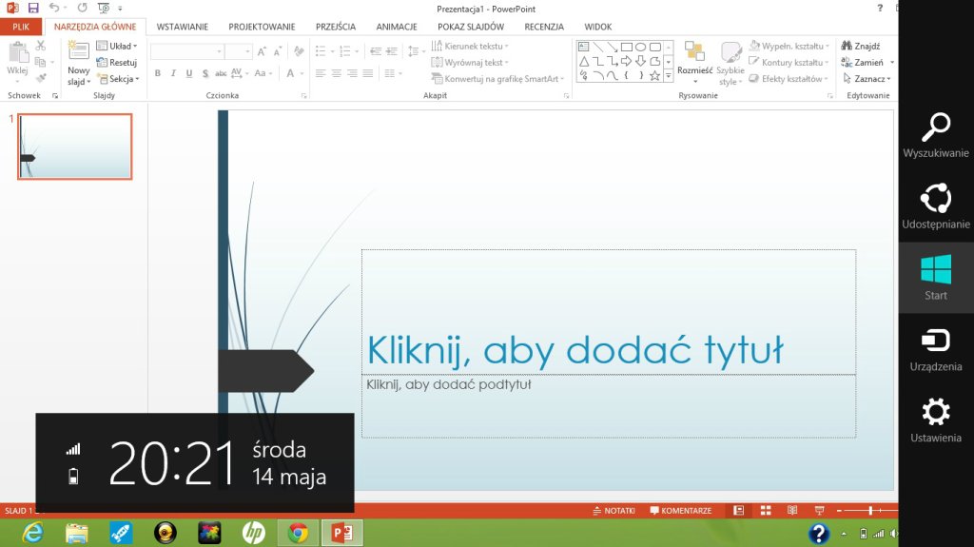
Task: Click the Znajdź button
Action: [x=861, y=46]
